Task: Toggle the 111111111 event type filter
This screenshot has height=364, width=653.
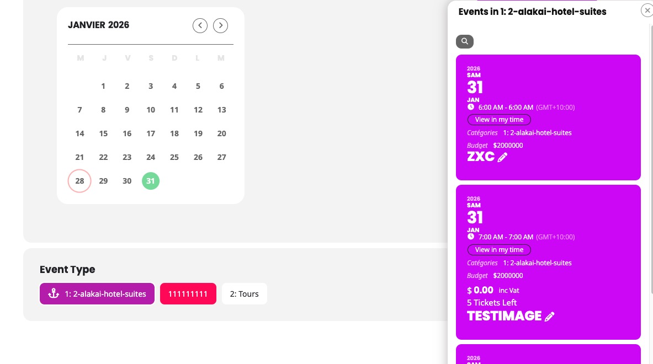Action: point(188,294)
